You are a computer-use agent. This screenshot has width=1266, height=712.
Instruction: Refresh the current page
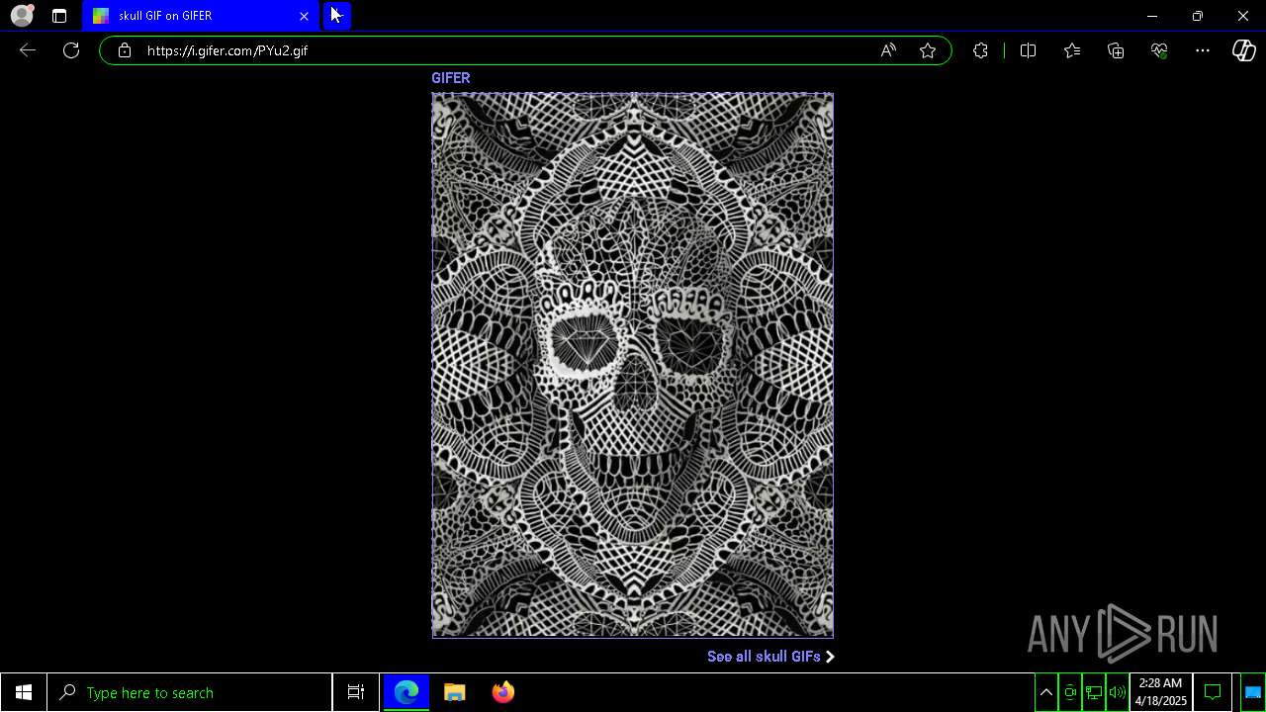tap(71, 50)
